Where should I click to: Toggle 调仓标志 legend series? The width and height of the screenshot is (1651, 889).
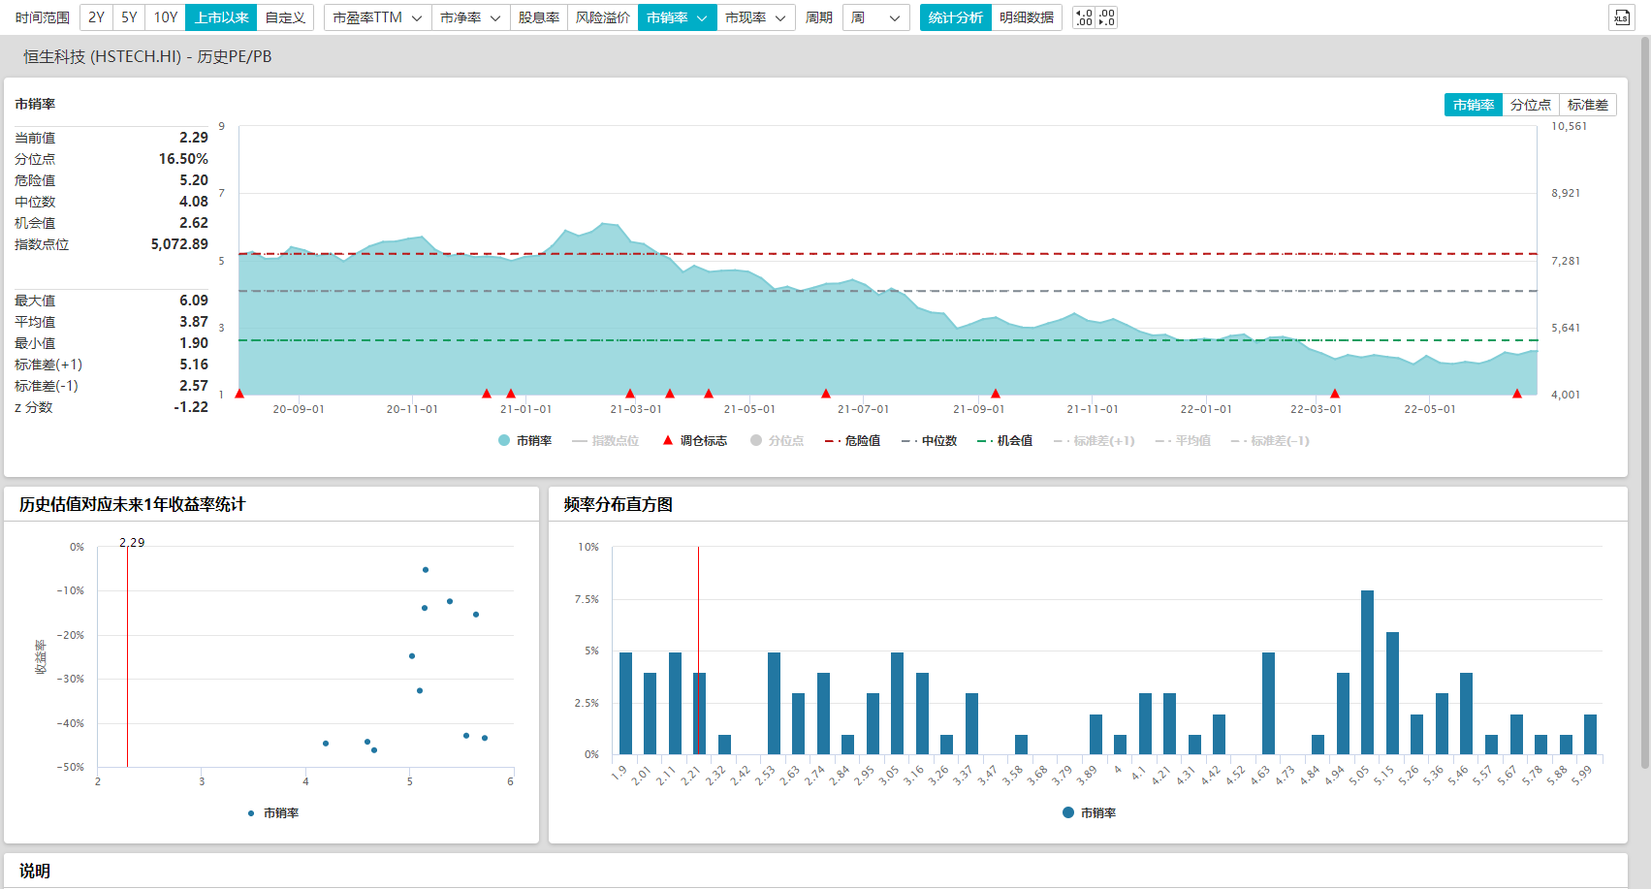tap(694, 440)
